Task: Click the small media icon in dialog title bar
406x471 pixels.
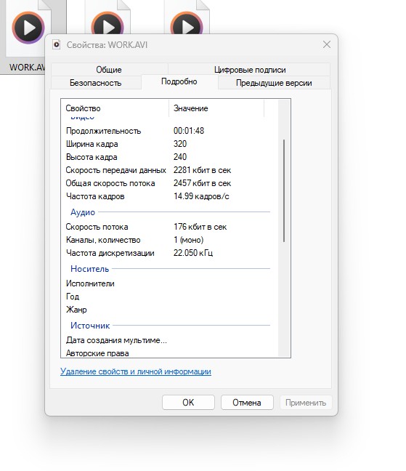Action: pyautogui.click(x=57, y=45)
